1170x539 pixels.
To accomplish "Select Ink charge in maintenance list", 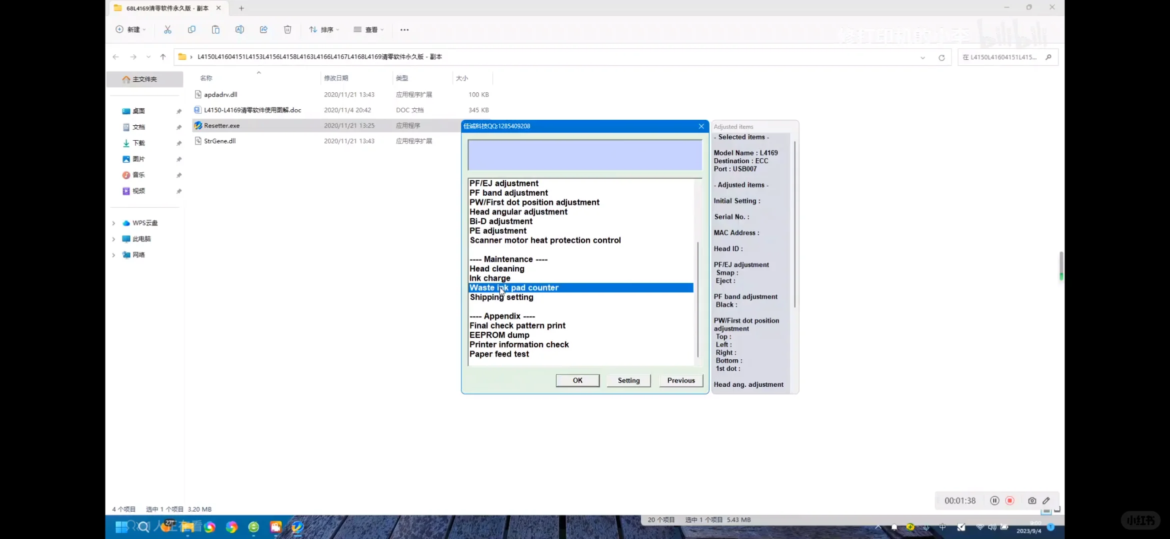I will (490, 278).
